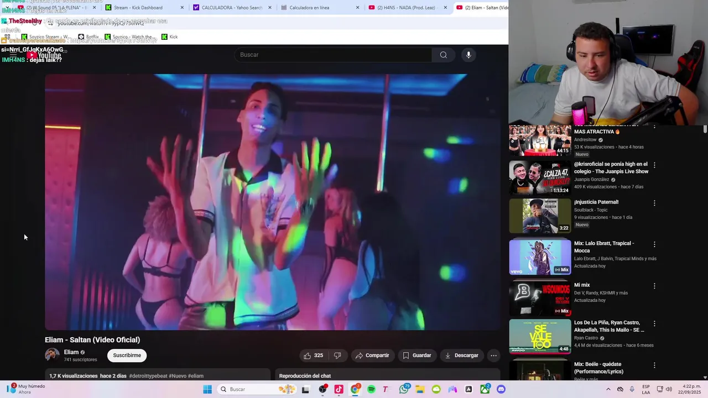
Task: Open Task View from taskbar
Action: (x=305, y=389)
